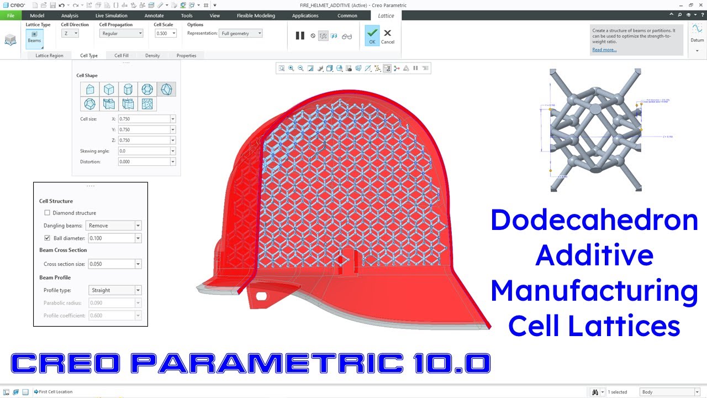Toggle the Spin Center icon
The height and width of the screenshot is (398, 707).
coord(397,69)
